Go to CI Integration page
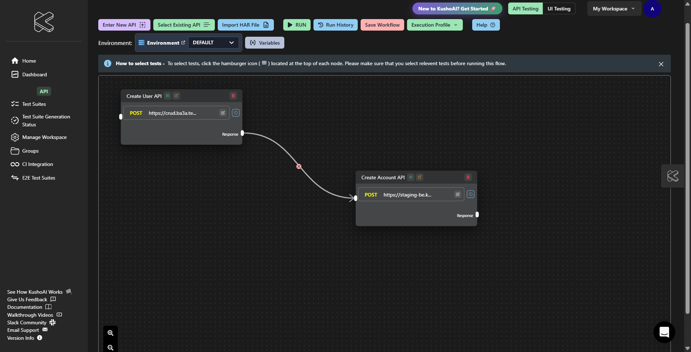The image size is (691, 352). click(x=37, y=164)
